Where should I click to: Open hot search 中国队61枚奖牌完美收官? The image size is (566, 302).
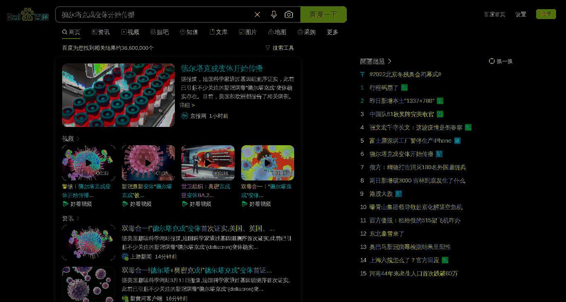402,114
